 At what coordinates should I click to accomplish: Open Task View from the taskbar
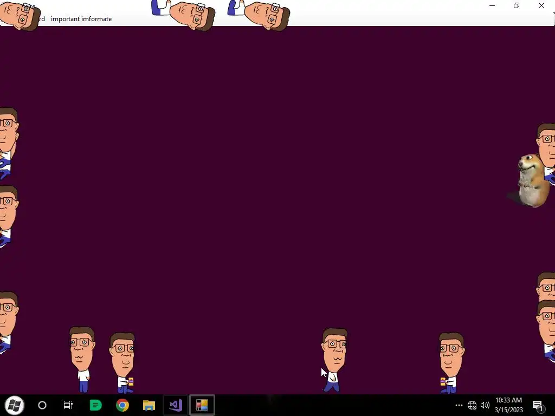pos(68,405)
